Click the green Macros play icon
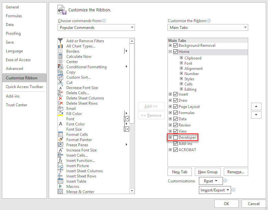This screenshot has width=268, height=210. (60, 187)
